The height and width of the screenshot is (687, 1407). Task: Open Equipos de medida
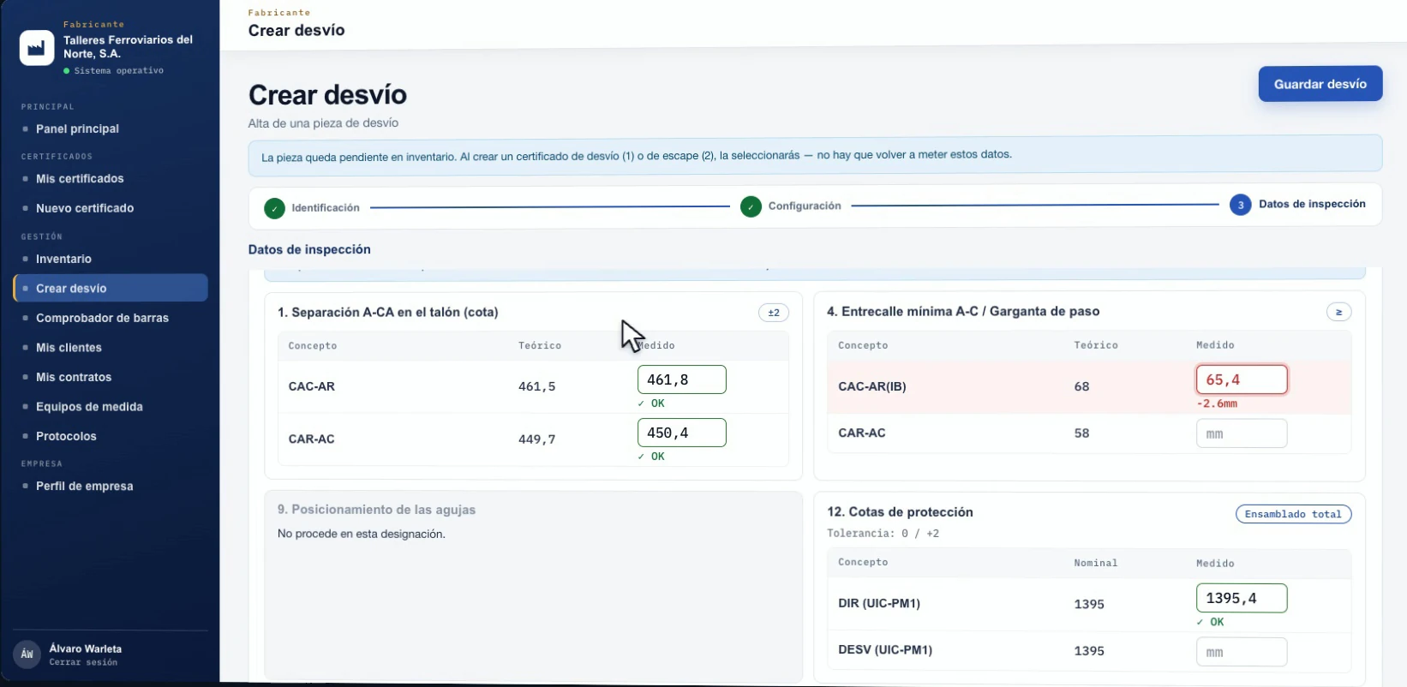[x=89, y=407]
